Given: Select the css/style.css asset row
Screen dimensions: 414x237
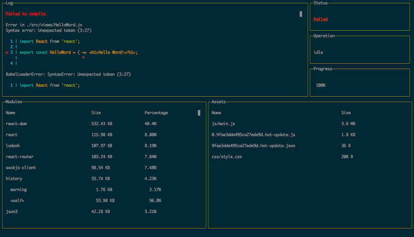Looking at the screenshot, I should (x=310, y=157).
